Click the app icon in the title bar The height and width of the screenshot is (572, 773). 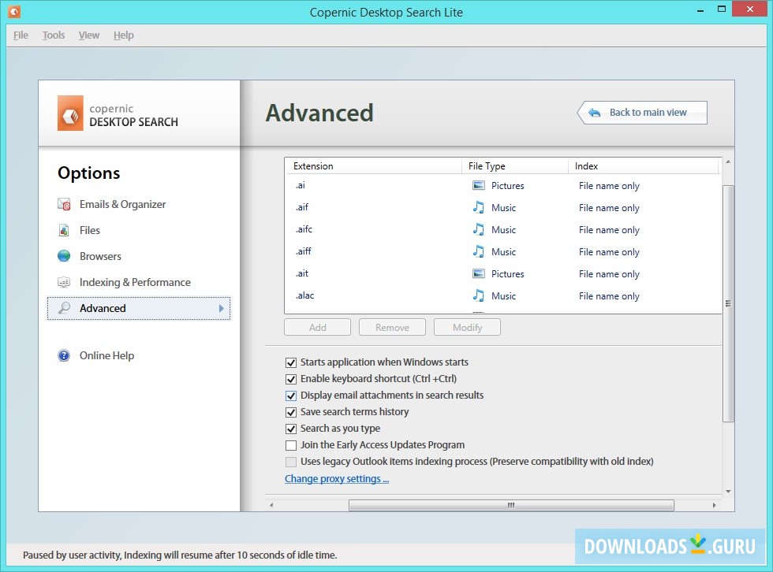click(14, 11)
